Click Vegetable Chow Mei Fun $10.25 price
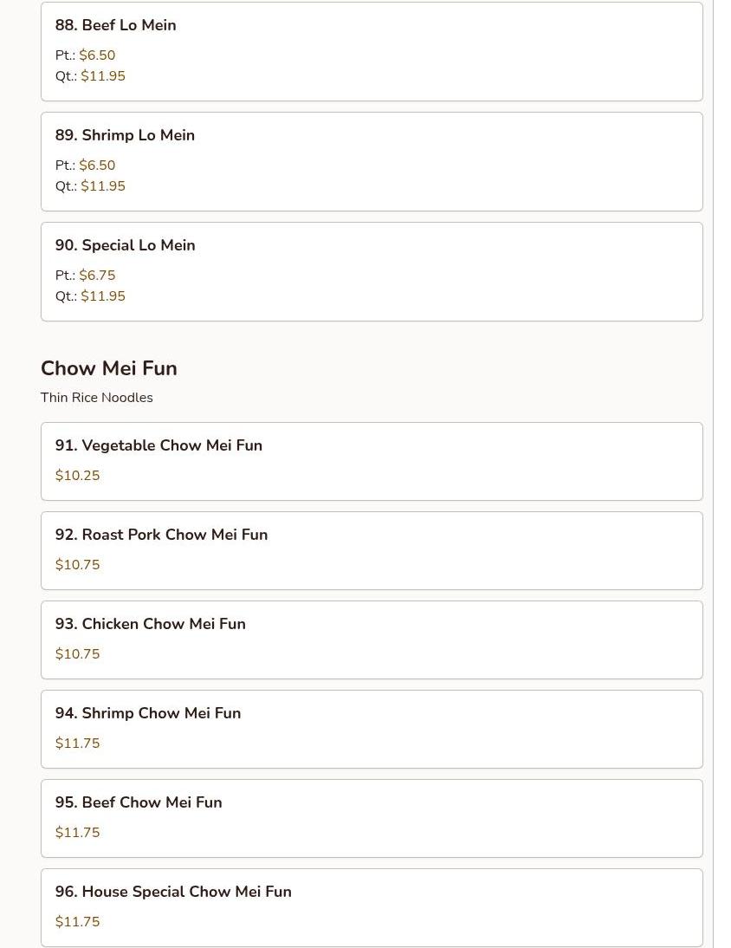The width and height of the screenshot is (731, 948). pos(78,476)
